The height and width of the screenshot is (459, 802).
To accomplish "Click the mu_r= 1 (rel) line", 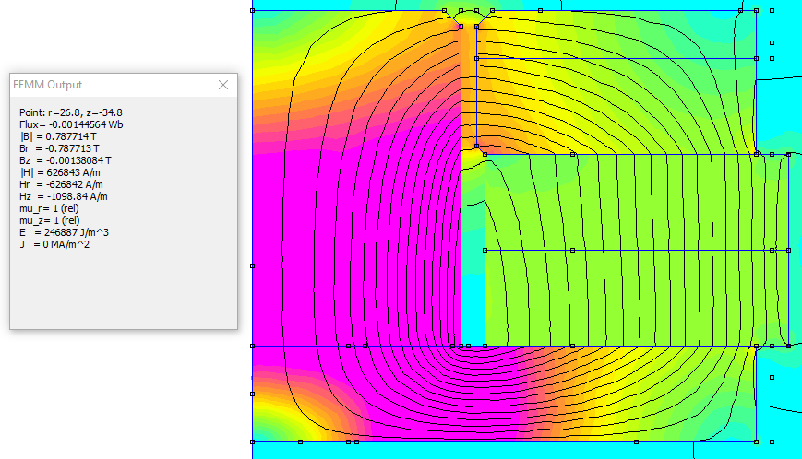I will (49, 208).
